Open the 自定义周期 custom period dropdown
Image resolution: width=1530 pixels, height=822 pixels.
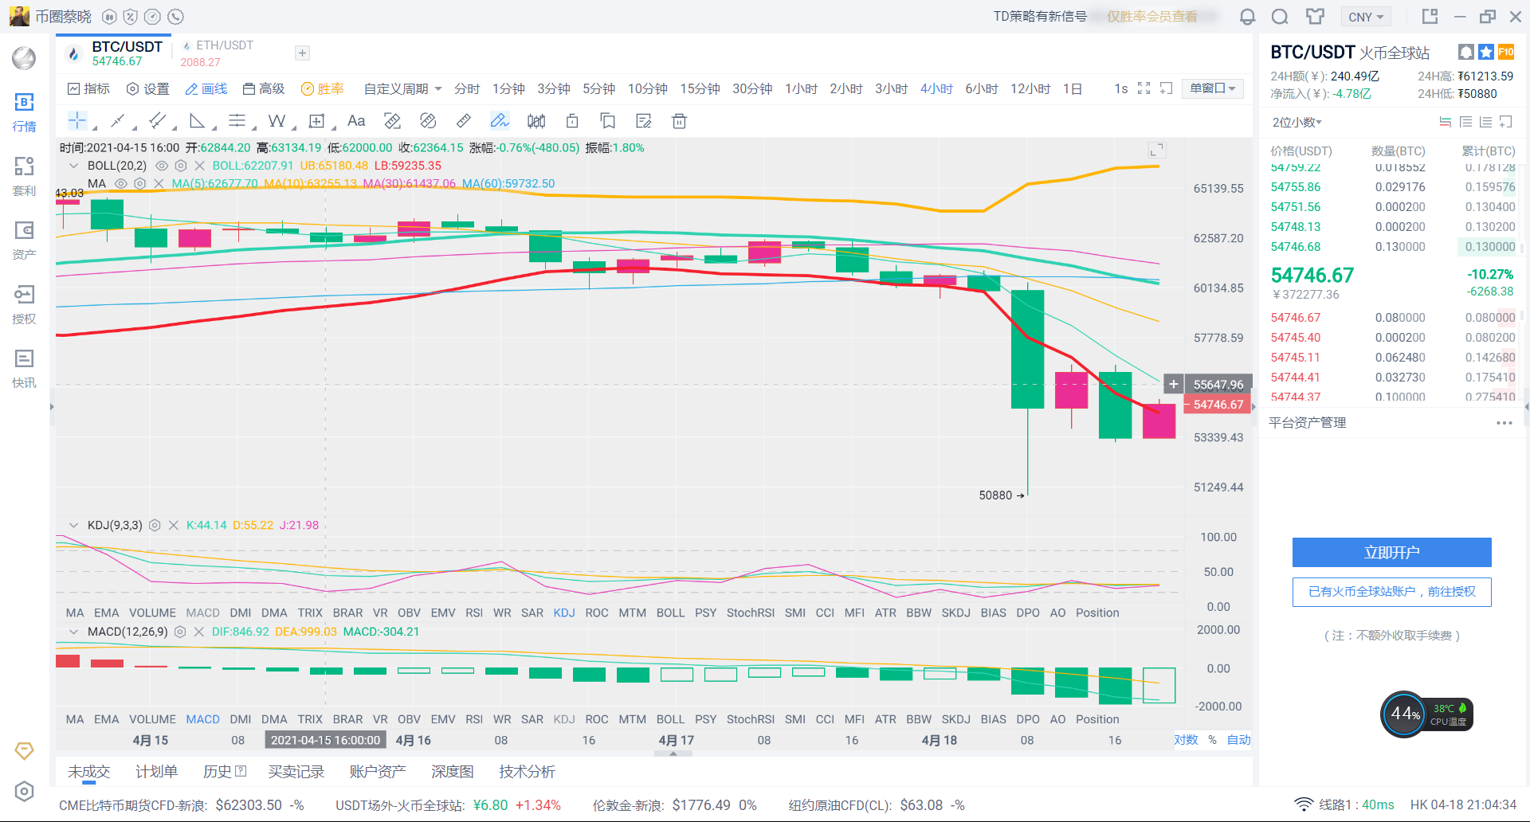tap(402, 88)
